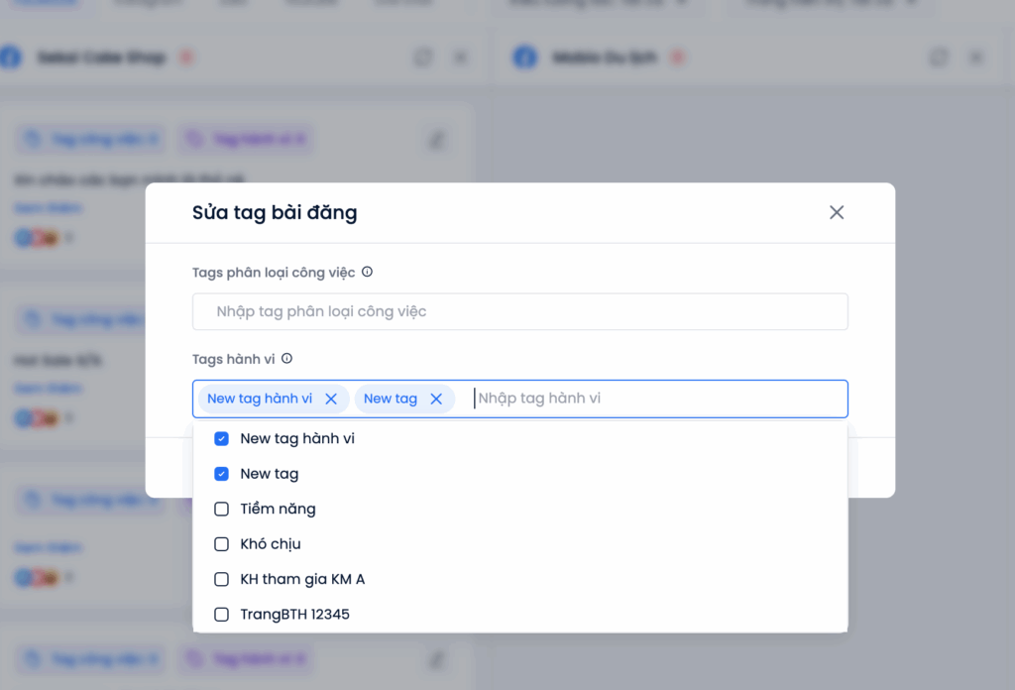Image resolution: width=1015 pixels, height=690 pixels.
Task: Tick the Khó chịu checkbox
Action: [x=221, y=544]
